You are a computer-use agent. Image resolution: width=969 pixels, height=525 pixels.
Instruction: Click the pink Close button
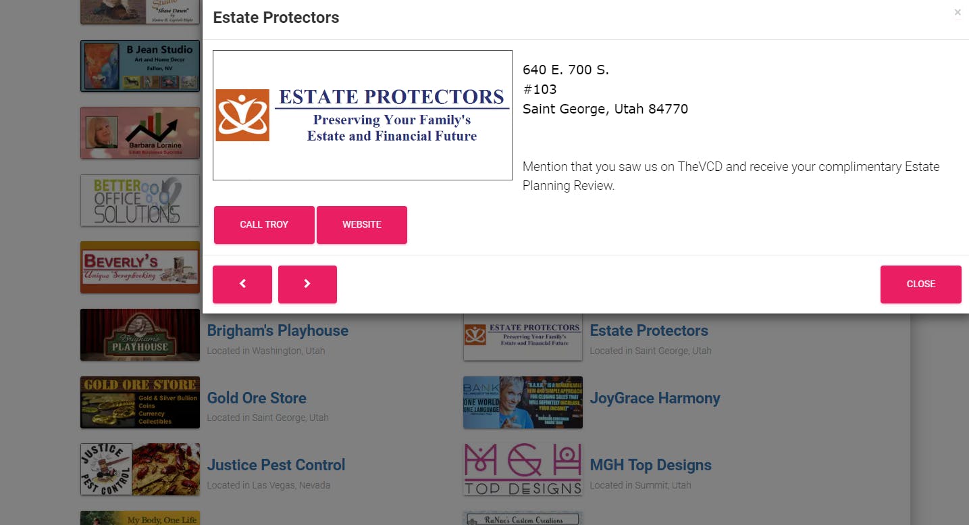coord(920,284)
